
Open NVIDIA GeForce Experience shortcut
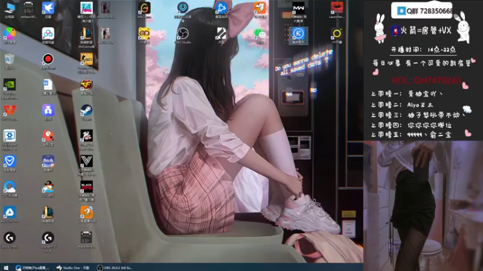10,89
